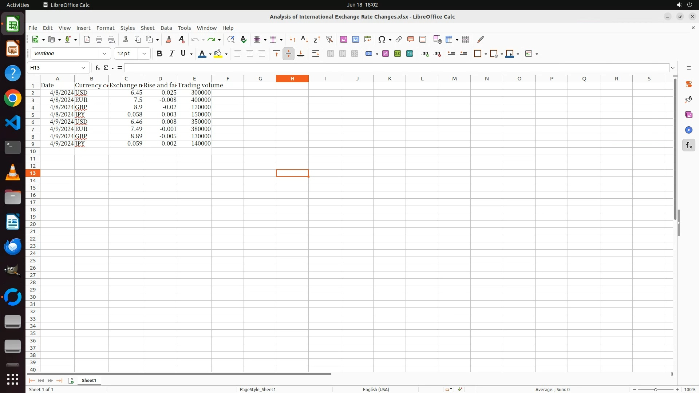The width and height of the screenshot is (699, 393).
Task: Toggle Italic formatting
Action: 171,53
